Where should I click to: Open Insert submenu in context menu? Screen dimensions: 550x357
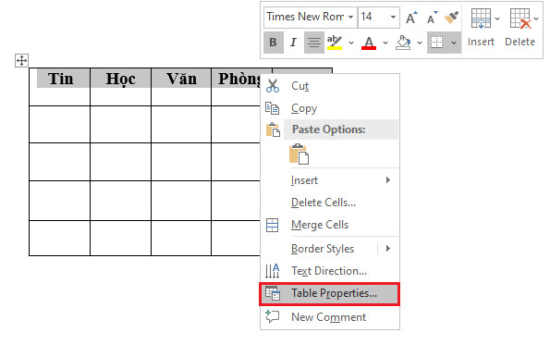click(x=329, y=180)
